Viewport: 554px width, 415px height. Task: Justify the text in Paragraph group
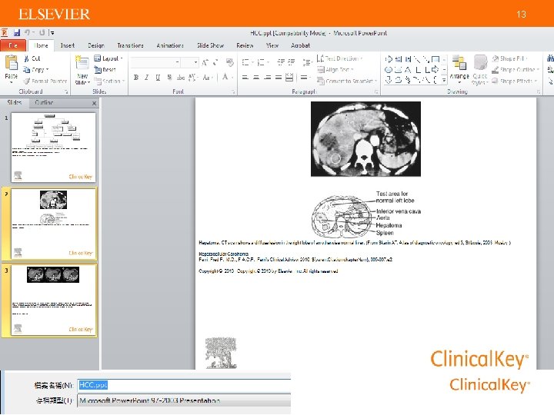pyautogui.click(x=279, y=78)
